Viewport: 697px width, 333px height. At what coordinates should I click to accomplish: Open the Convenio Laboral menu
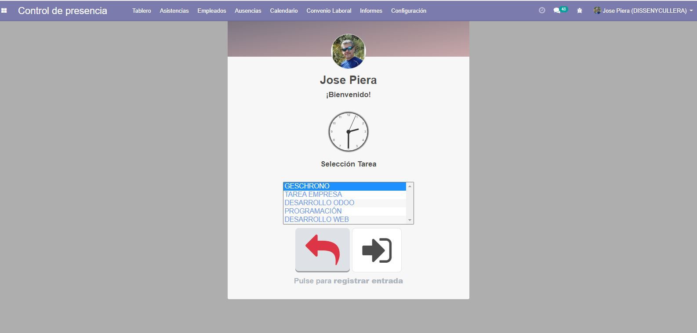point(329,11)
